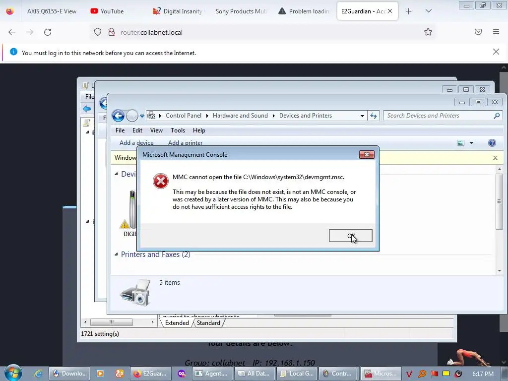Click the clock showing 6:17 PM

pyautogui.click(x=483, y=374)
